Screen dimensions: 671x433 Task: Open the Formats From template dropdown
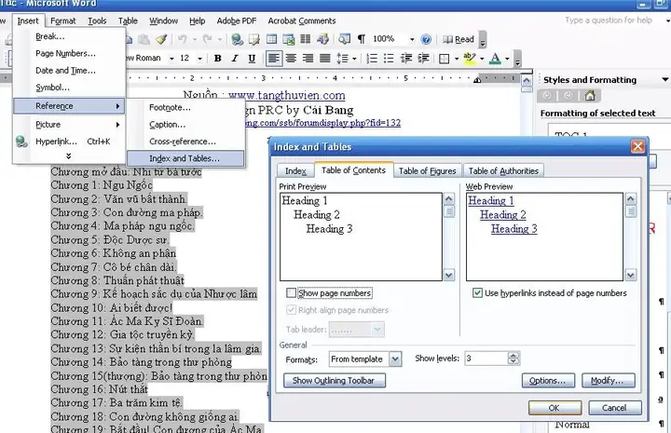tap(395, 359)
